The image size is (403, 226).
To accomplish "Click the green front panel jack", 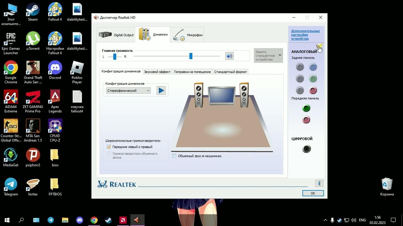I will pos(306,108).
